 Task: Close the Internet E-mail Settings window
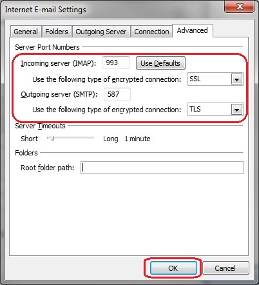click(x=240, y=7)
